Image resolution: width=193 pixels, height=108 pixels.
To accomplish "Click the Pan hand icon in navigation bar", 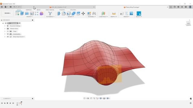I will 91,98.
